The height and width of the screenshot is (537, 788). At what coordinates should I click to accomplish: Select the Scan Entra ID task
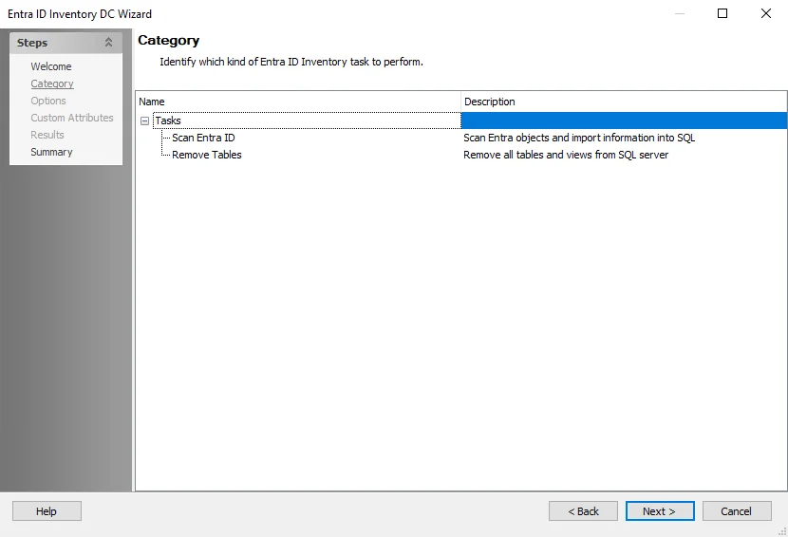coord(203,138)
